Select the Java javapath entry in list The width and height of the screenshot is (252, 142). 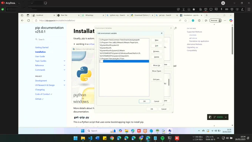coord(124,40)
